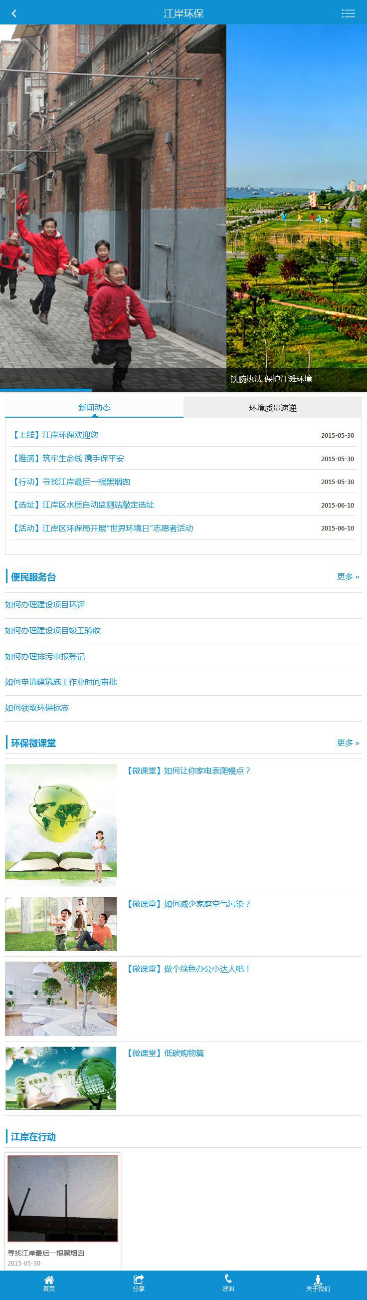Click the riverside park banner image

(x=297, y=208)
